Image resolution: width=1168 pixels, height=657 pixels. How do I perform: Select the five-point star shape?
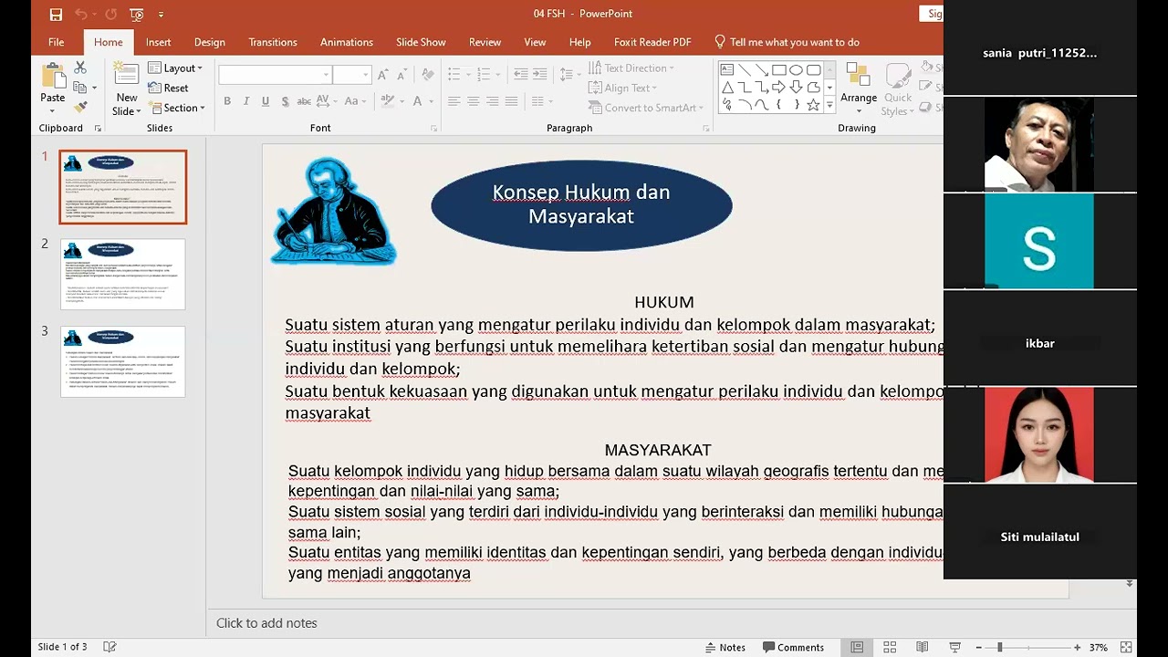click(813, 105)
